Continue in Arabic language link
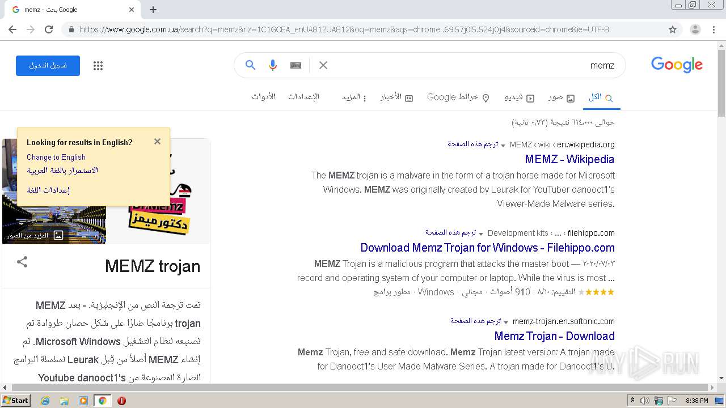The width and height of the screenshot is (726, 408). tap(62, 171)
